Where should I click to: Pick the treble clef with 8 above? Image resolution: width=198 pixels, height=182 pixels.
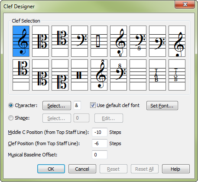coord(99,75)
